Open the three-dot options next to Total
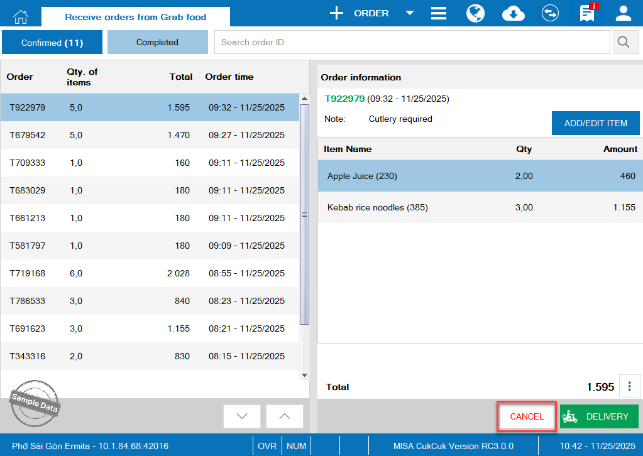The image size is (643, 456). click(629, 386)
